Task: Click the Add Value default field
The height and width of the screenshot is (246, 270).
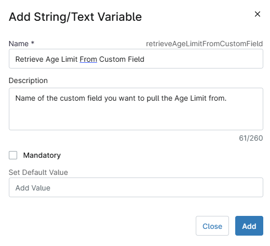Action: (136, 187)
